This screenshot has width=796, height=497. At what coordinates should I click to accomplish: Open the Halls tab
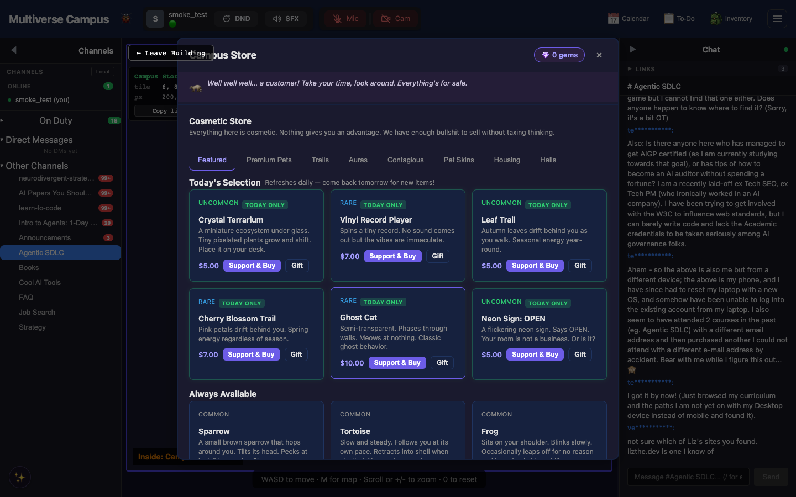coord(548,160)
